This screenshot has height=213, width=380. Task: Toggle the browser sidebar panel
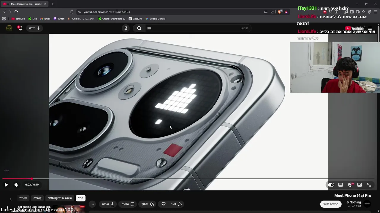click(x=352, y=12)
